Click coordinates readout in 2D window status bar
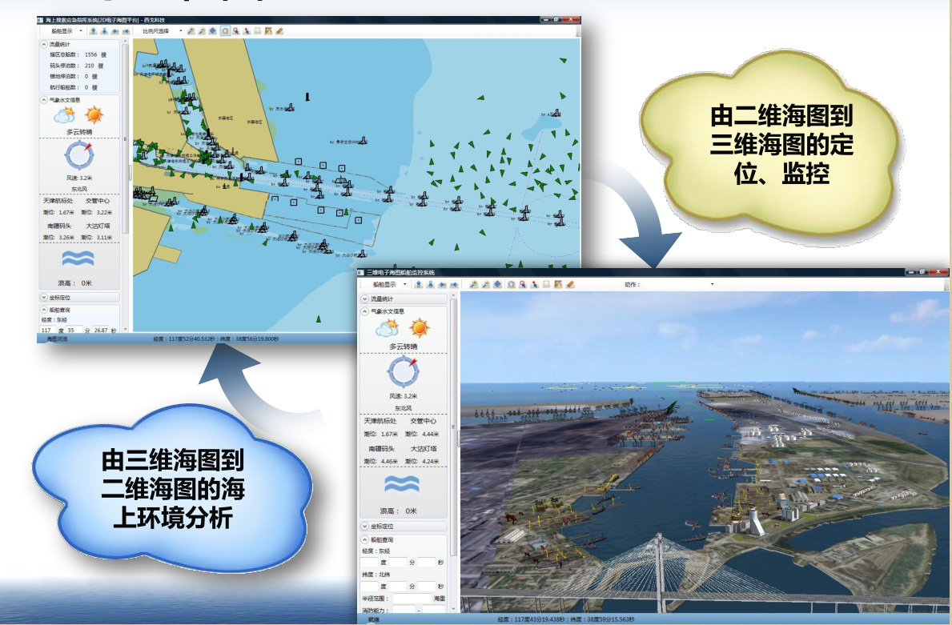 216,339
